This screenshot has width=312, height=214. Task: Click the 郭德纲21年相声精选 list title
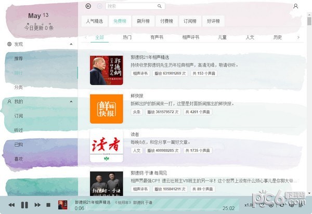[150, 58]
